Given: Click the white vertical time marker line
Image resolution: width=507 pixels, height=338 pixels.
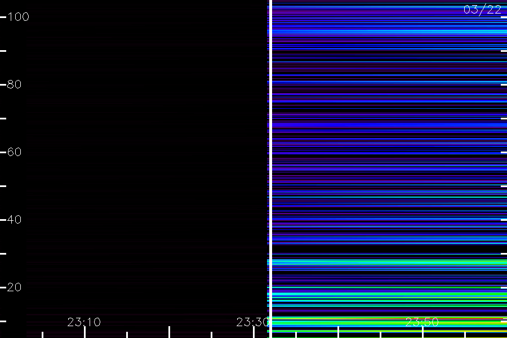Looking at the screenshot, I should (270, 169).
